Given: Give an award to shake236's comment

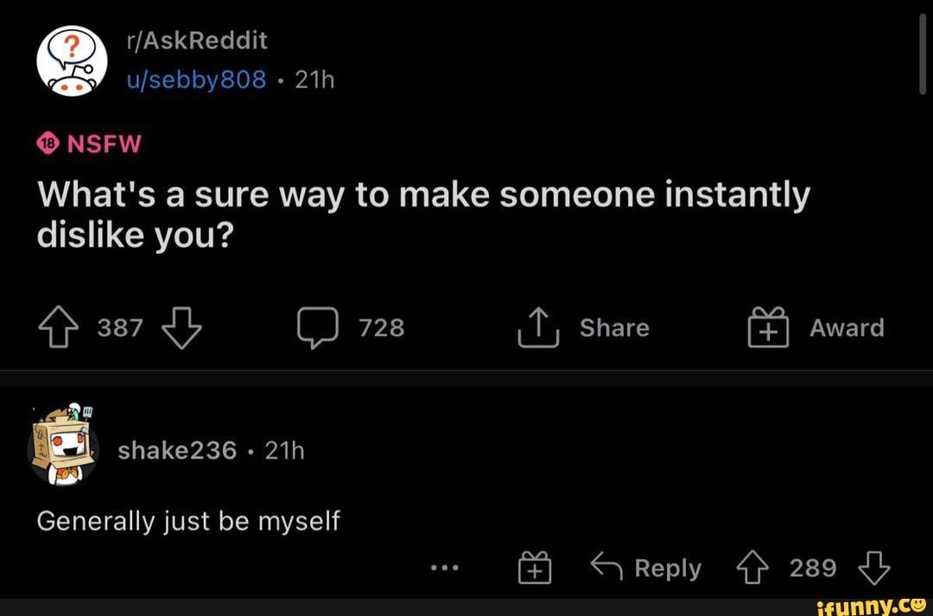Looking at the screenshot, I should point(535,567).
